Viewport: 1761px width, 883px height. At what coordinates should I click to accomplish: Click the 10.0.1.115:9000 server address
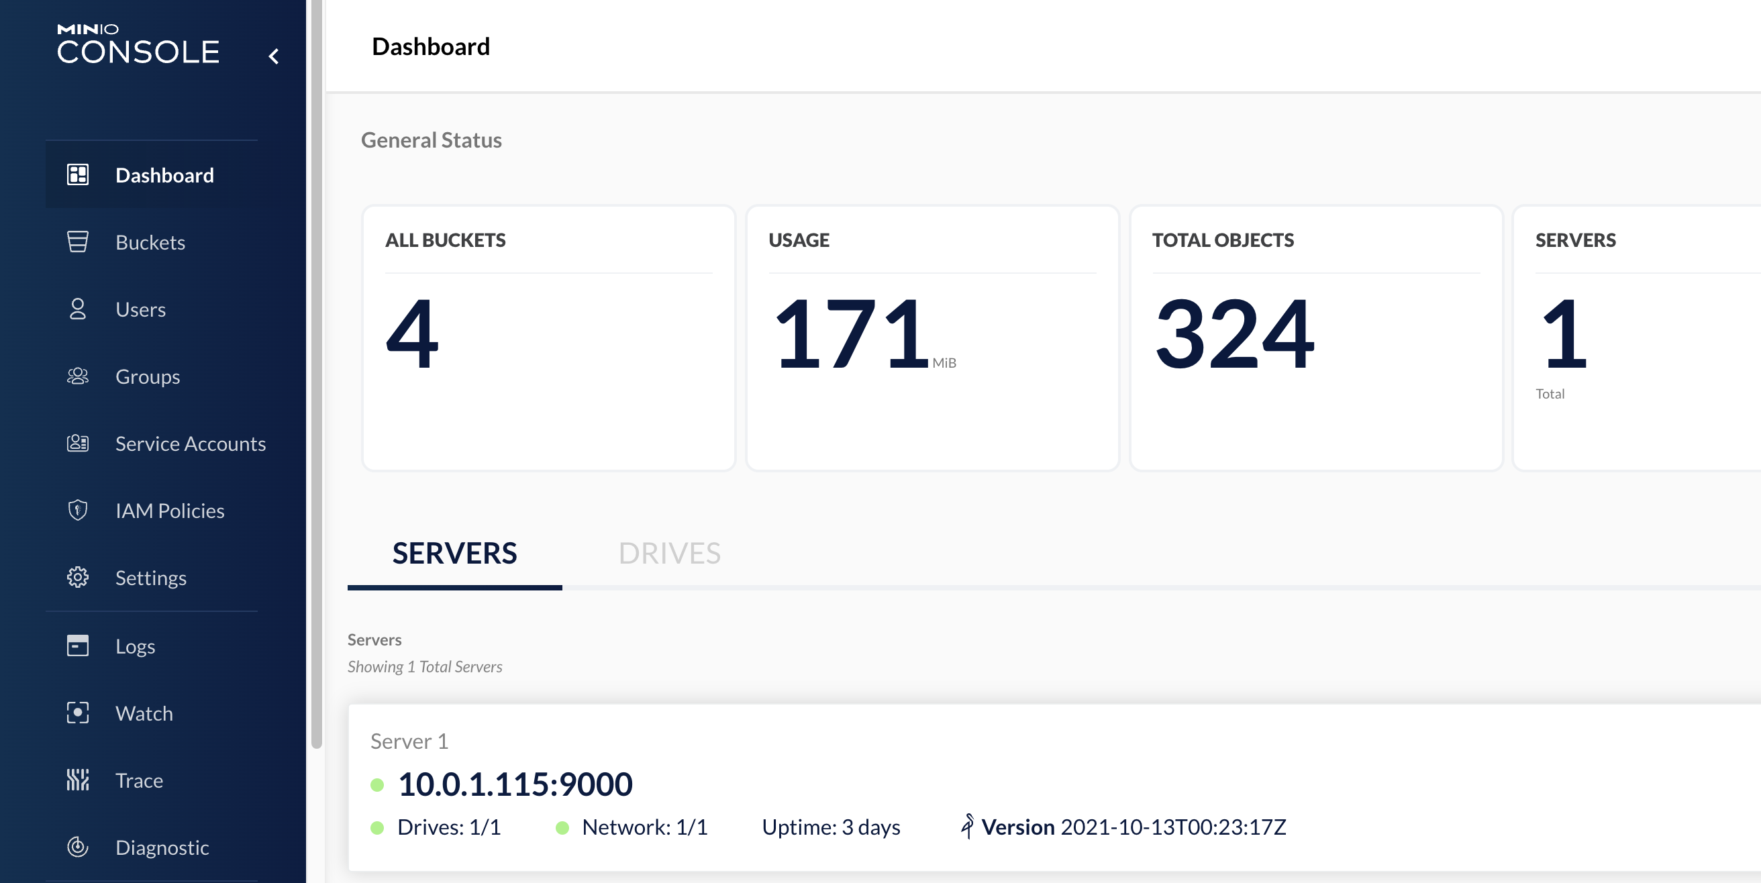tap(515, 784)
